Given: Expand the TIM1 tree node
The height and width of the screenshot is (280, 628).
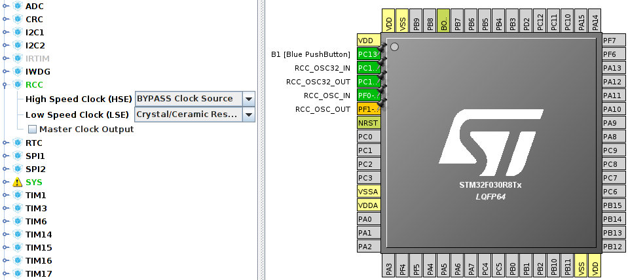Looking at the screenshot, I should click(x=5, y=195).
